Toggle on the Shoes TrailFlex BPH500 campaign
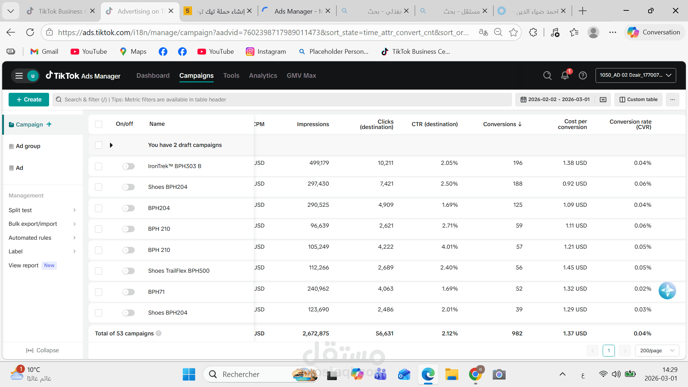The image size is (688, 387). click(x=128, y=271)
